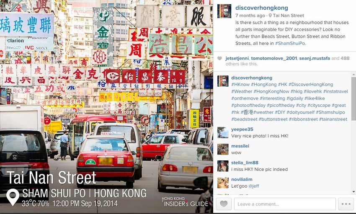Click messilei's avatar thumbnail
Viewport: 356px width, 214px height.
pyautogui.click(x=223, y=149)
